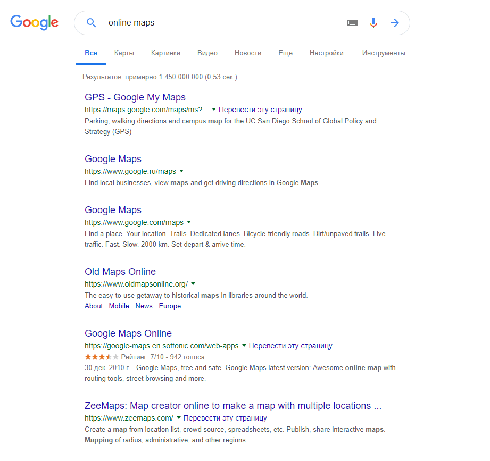The image size is (490, 461).
Task: Open the GPS - Google My Maps result
Action: pyautogui.click(x=135, y=97)
